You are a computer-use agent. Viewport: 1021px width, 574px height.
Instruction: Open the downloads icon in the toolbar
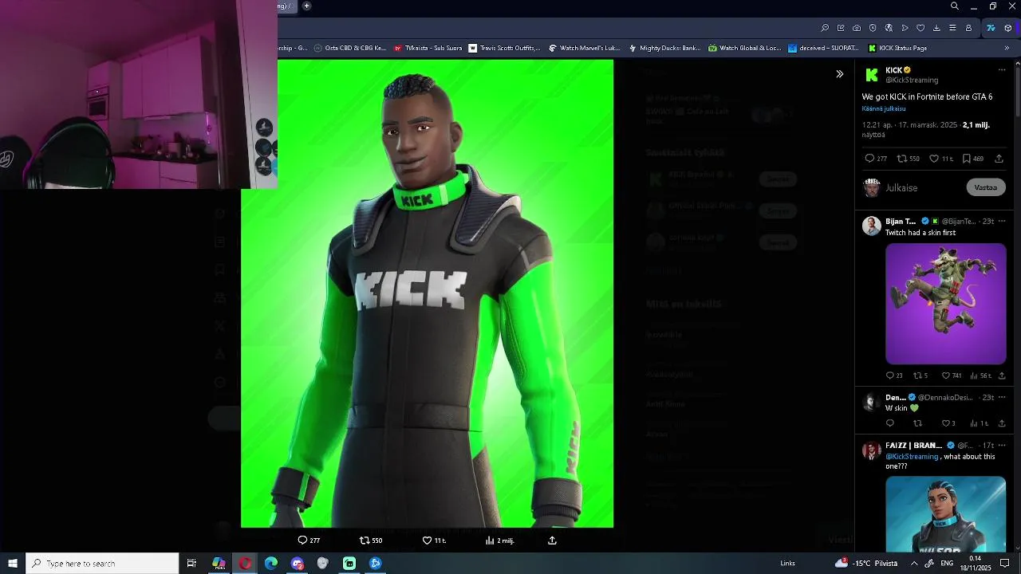coord(936,28)
